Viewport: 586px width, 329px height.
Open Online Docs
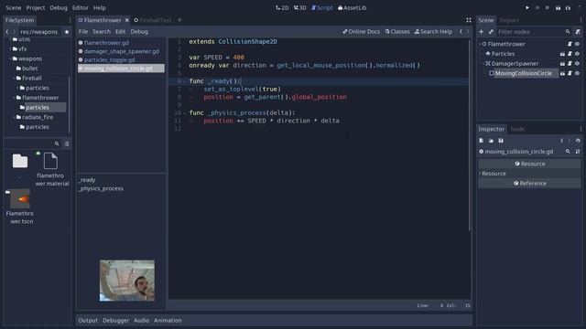coord(361,32)
